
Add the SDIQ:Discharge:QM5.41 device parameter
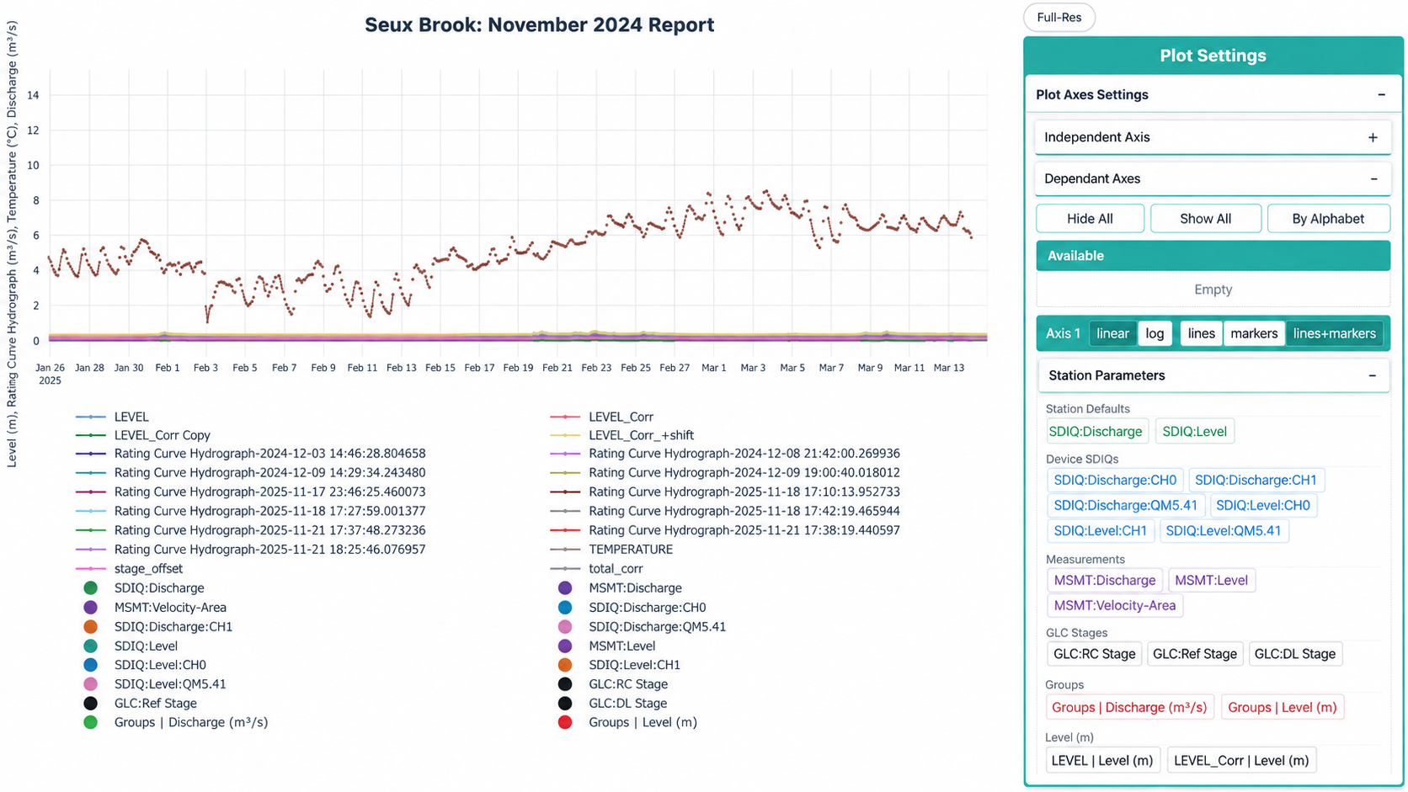coord(1125,506)
